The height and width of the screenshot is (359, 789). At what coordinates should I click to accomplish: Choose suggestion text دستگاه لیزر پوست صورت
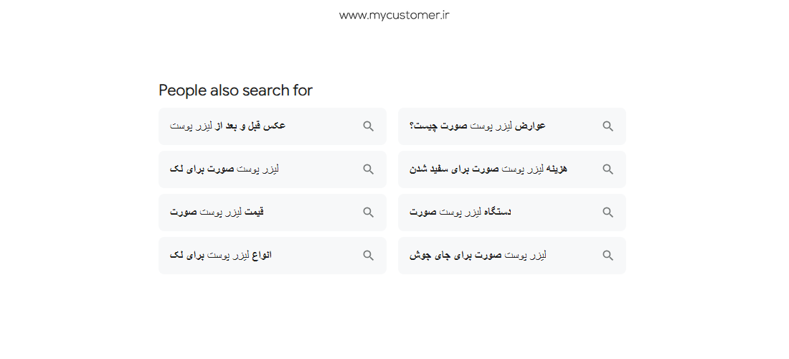pos(460,212)
